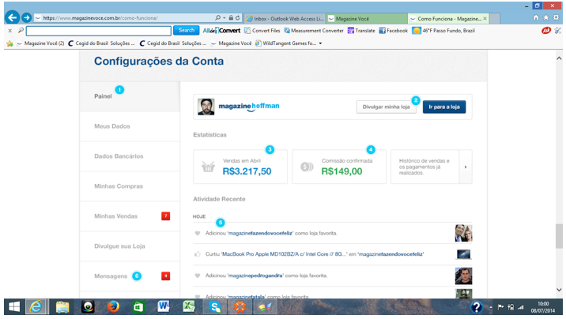566x319 pixels.
Task: Close the Como Funciona tab
Action: click(485, 18)
